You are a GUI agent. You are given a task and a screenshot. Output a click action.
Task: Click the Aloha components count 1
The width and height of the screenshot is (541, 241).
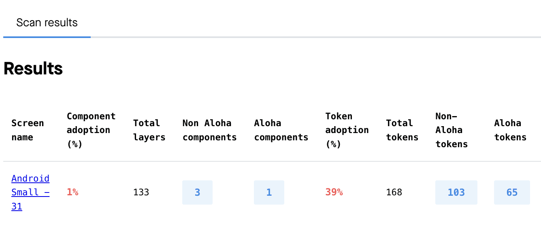pyautogui.click(x=269, y=192)
